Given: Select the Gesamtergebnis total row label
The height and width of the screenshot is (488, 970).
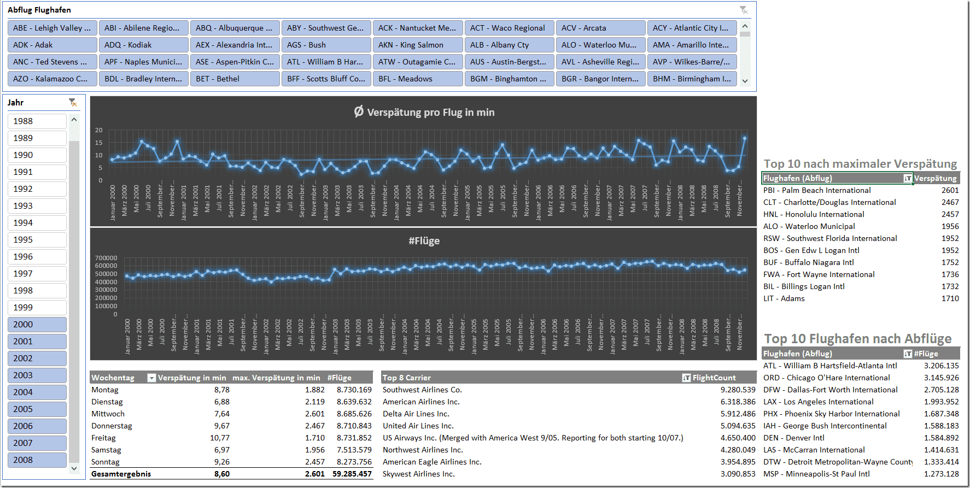Looking at the screenshot, I should 121,474.
